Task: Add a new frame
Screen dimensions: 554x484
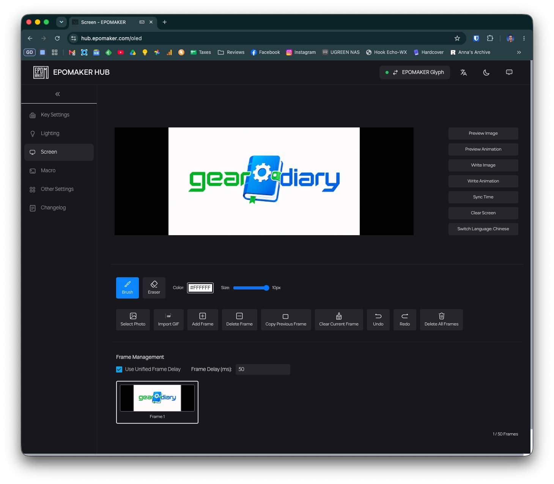Action: (x=203, y=319)
